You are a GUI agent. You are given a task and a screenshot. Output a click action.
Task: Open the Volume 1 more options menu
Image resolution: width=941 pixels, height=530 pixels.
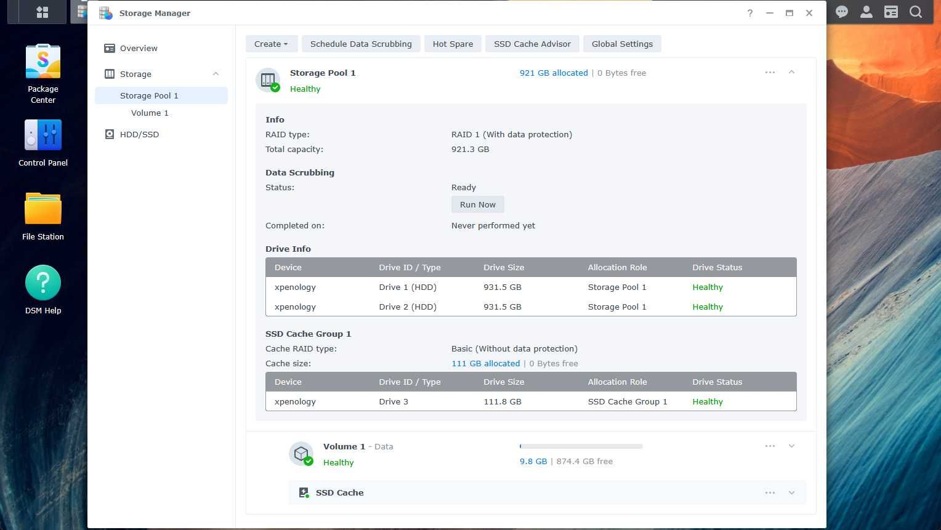[x=770, y=446]
